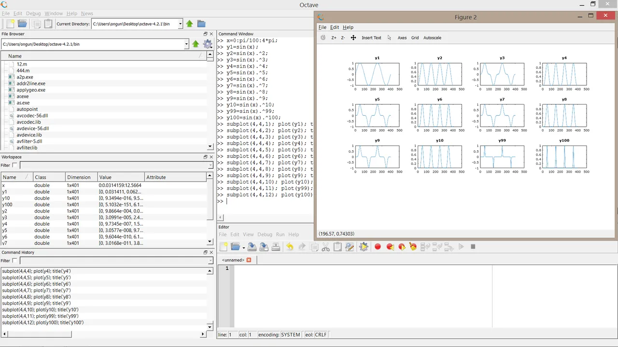618x347 pixels.
Task: Toggle Axes in Figure 2 toolbar
Action: tap(402, 38)
